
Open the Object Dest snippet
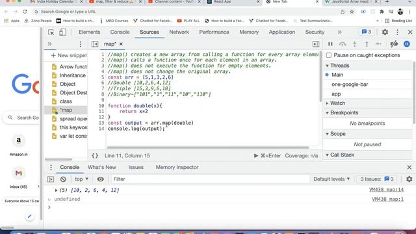(70, 92)
